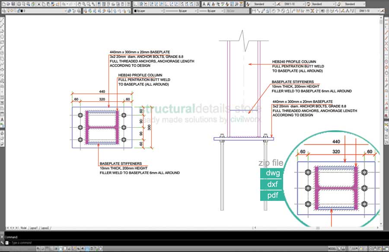Click the Line tool at top of left toolbar
The image size is (389, 252).
[x=3, y=20]
